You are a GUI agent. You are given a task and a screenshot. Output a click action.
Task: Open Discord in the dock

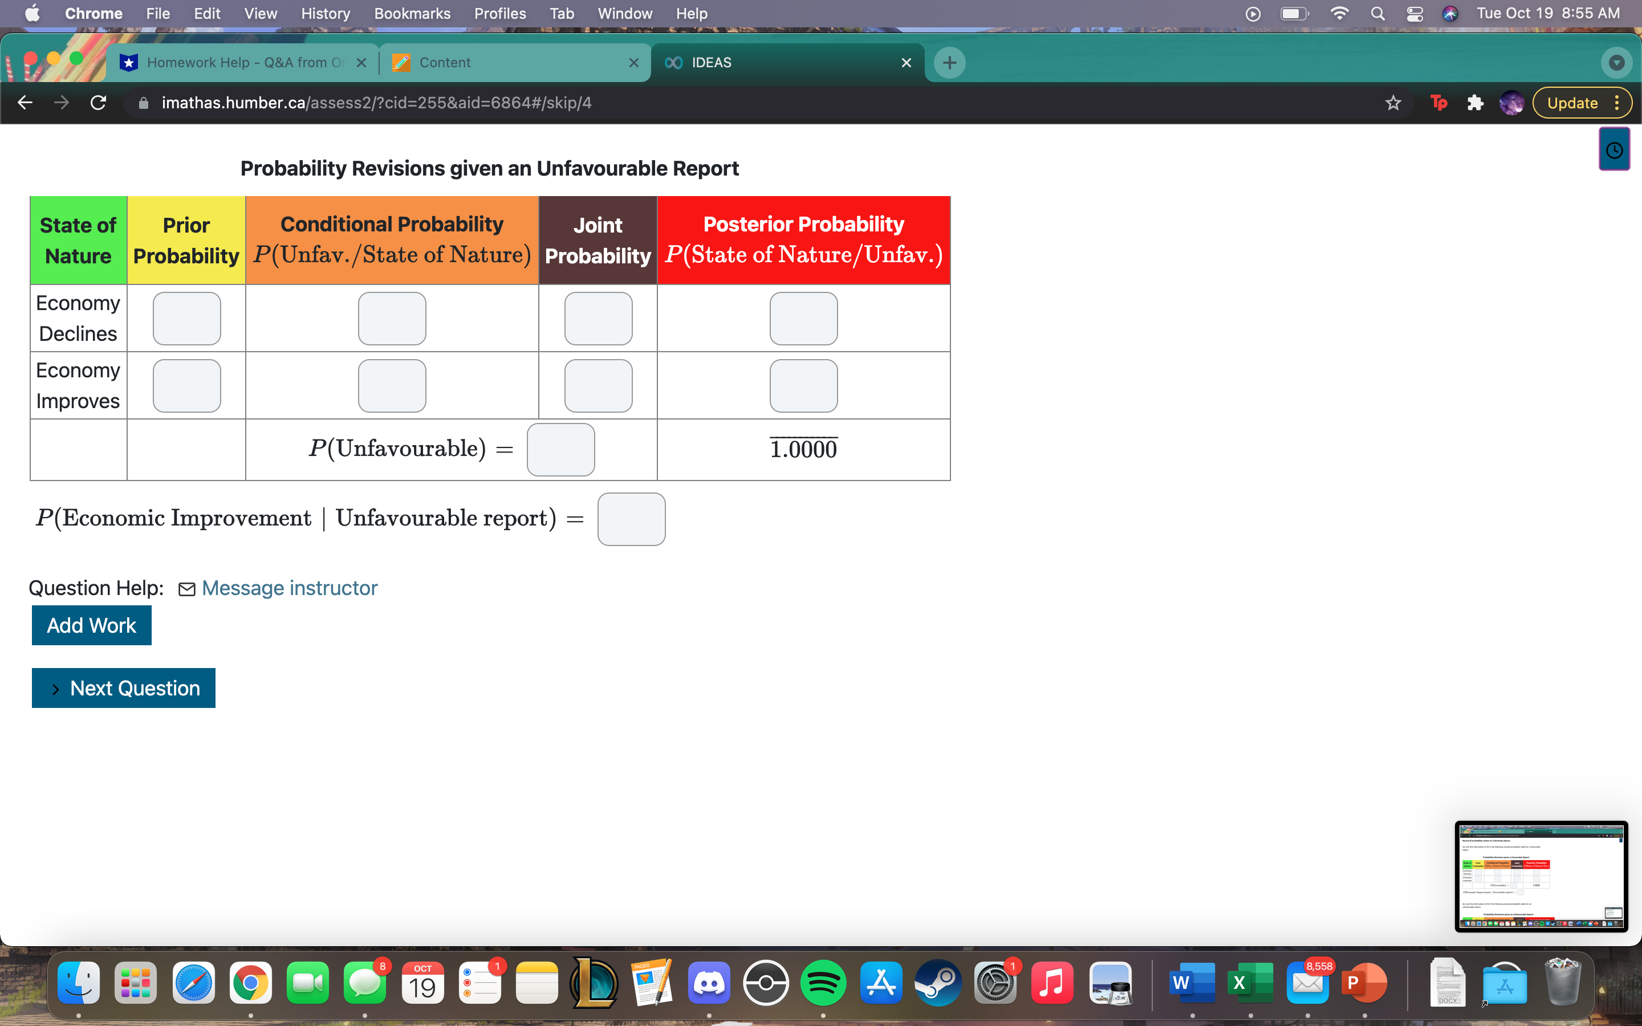coord(709,983)
